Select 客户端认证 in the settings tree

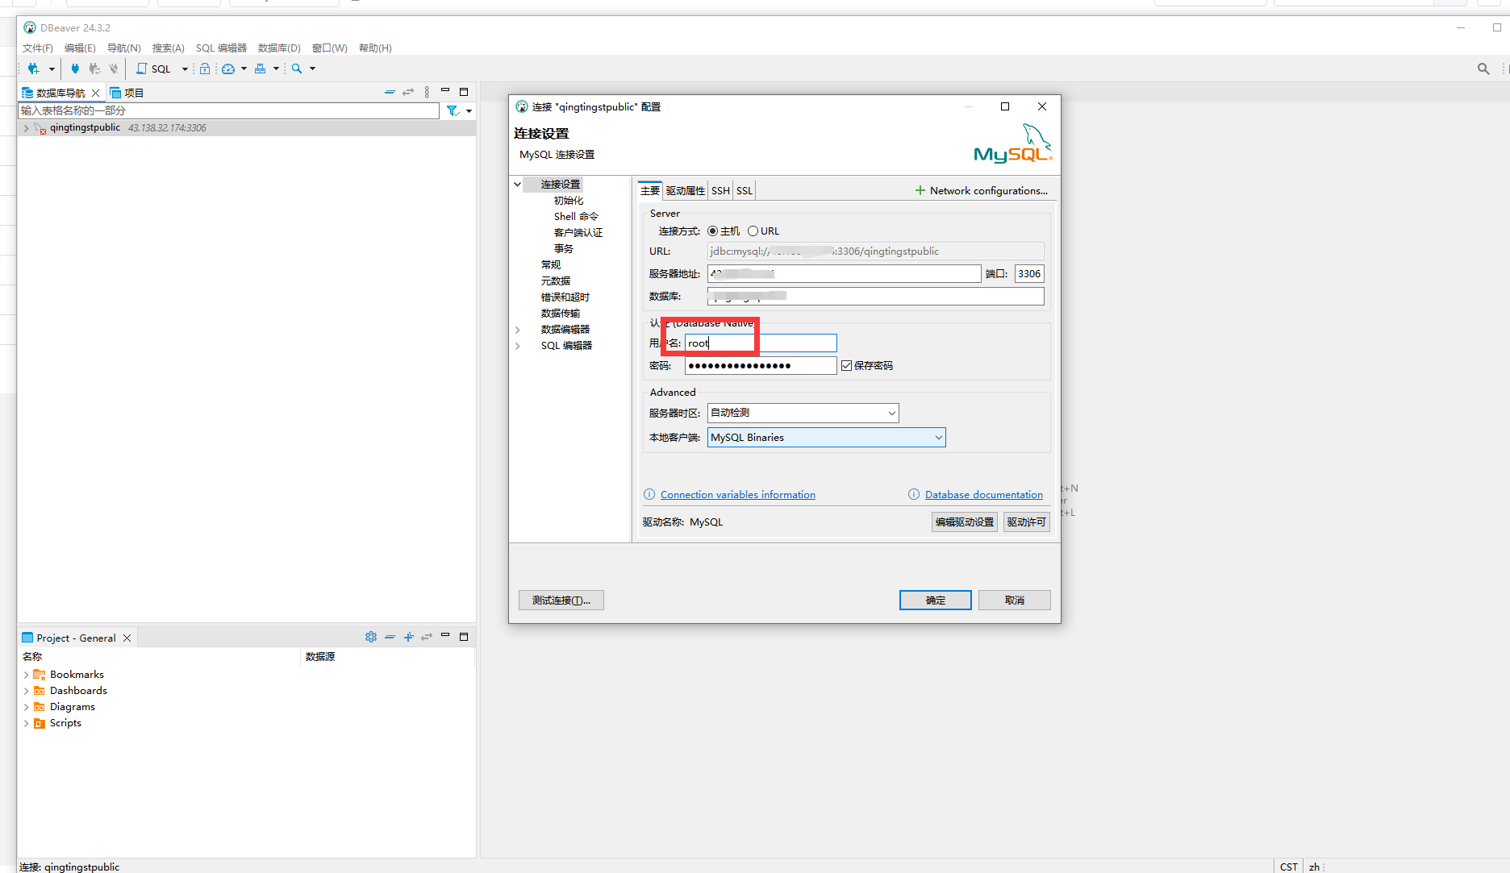(578, 233)
